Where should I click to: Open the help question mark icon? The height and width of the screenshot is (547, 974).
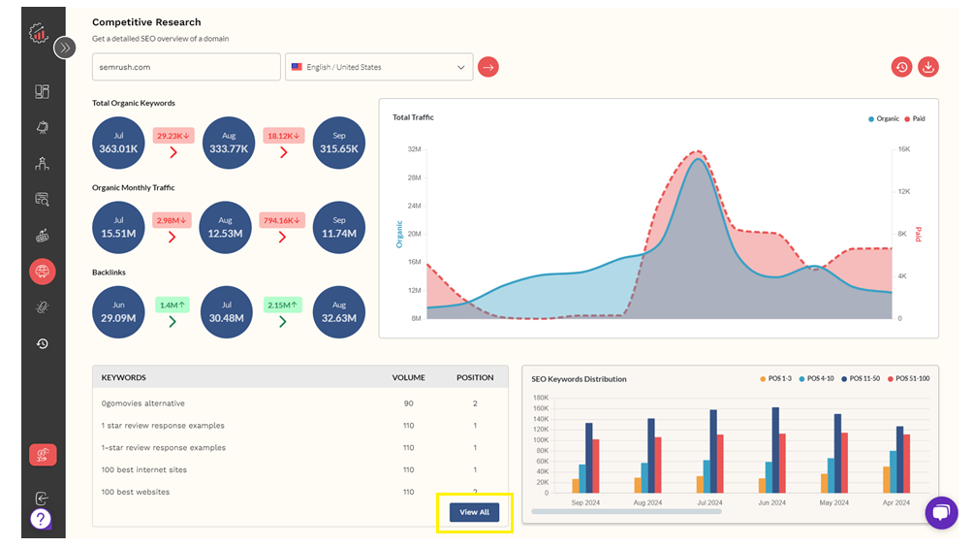click(41, 519)
